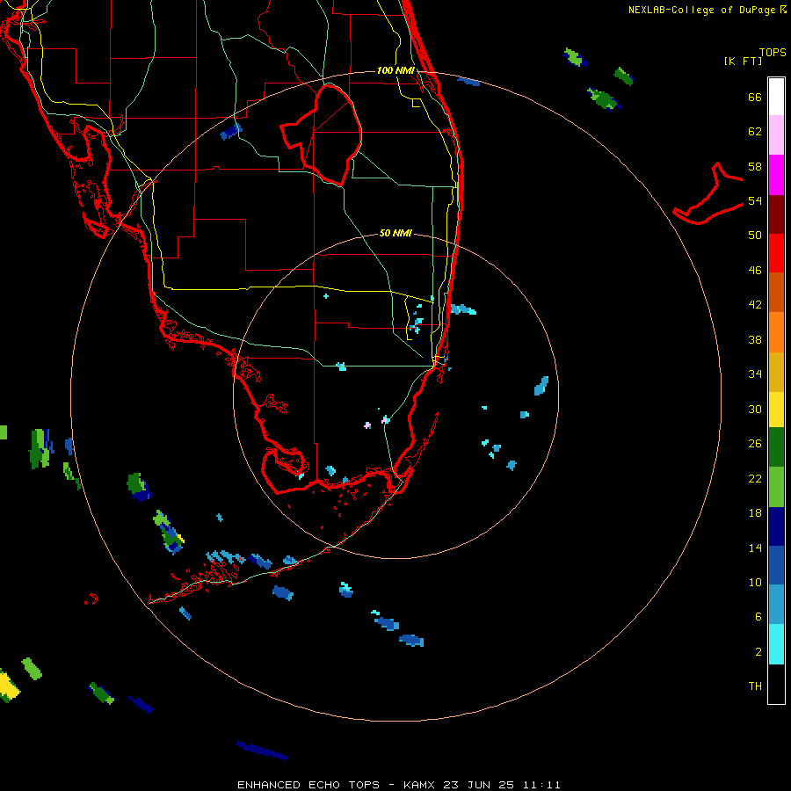Click the legend value 14
Viewport: 791px width, 791px height.
pos(755,548)
